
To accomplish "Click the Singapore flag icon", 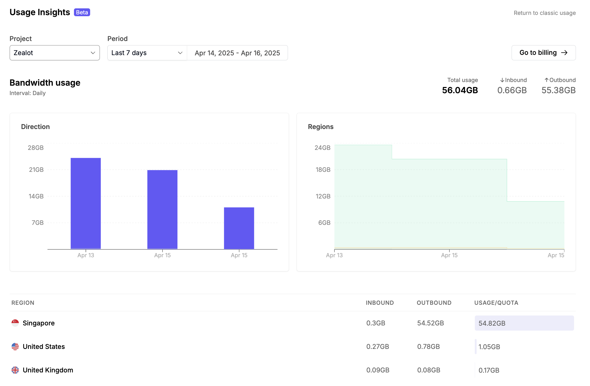I will point(15,323).
